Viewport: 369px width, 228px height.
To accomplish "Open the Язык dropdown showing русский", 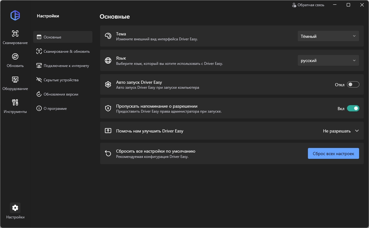I will (x=328, y=61).
